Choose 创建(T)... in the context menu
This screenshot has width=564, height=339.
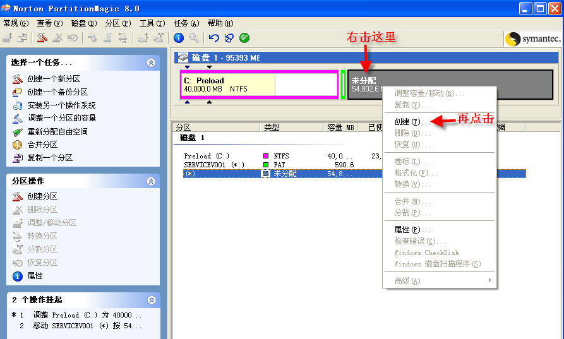click(x=440, y=122)
